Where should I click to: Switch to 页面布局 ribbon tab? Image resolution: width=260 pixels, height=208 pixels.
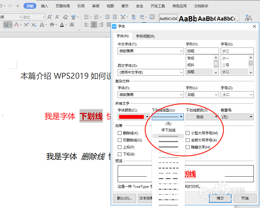coord(63,6)
